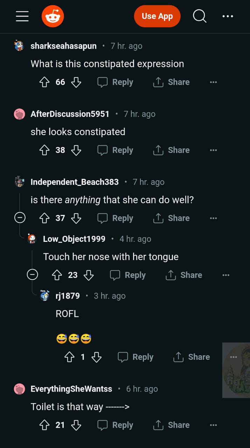
Task: Reply to AfterDiscussion5951's comment
Action: click(x=115, y=150)
